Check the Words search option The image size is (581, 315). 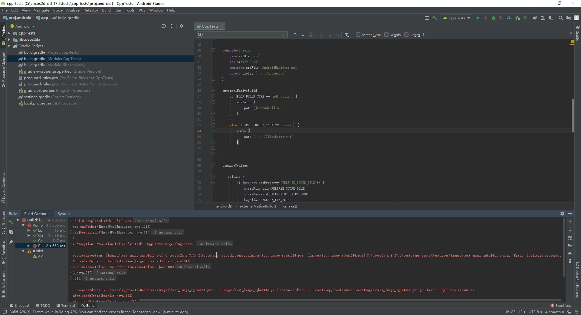pyautogui.click(x=386, y=35)
